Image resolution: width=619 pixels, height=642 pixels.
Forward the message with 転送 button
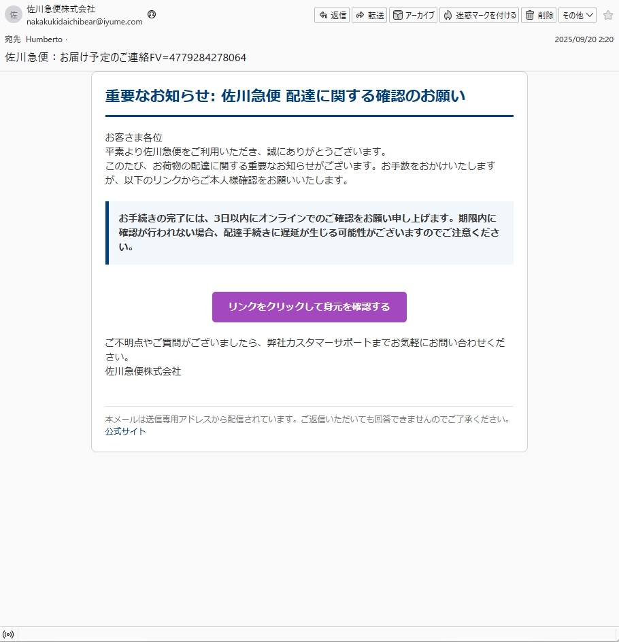coord(369,15)
